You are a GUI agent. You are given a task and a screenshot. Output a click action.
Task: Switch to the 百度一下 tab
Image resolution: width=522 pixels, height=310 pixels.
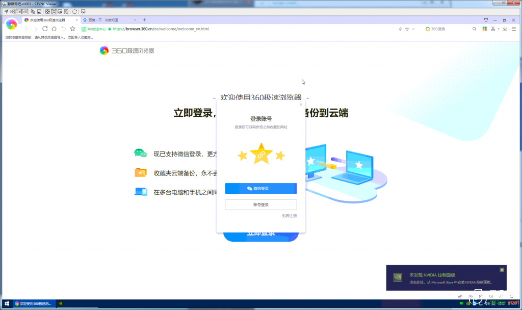110,20
